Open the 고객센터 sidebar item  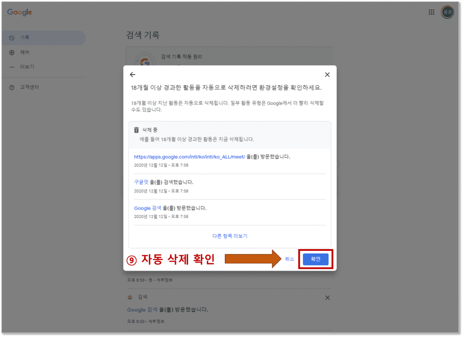[44, 88]
